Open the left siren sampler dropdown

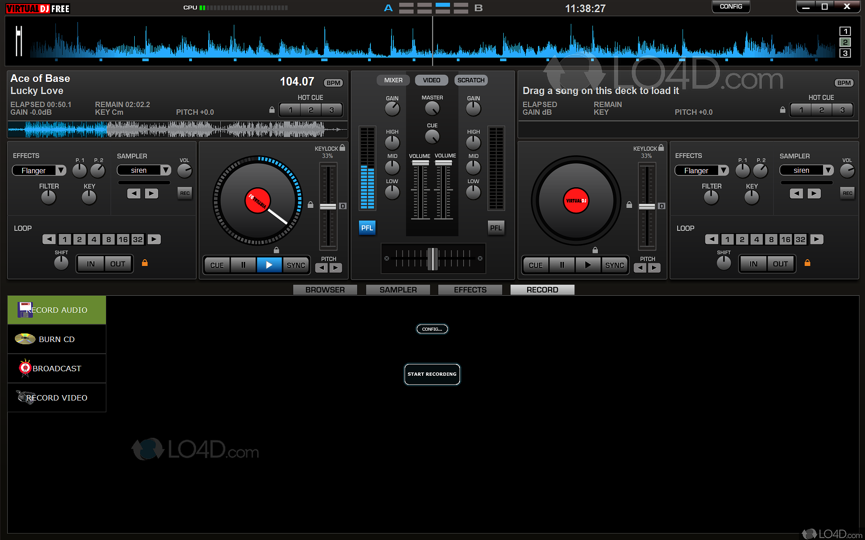point(166,170)
